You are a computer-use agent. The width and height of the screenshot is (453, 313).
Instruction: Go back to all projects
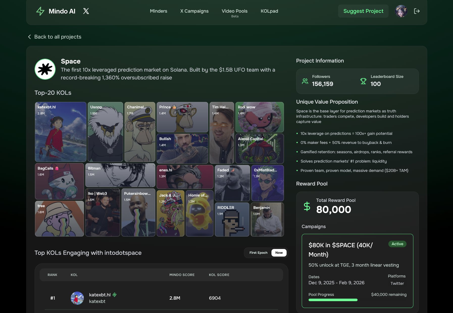coord(55,37)
